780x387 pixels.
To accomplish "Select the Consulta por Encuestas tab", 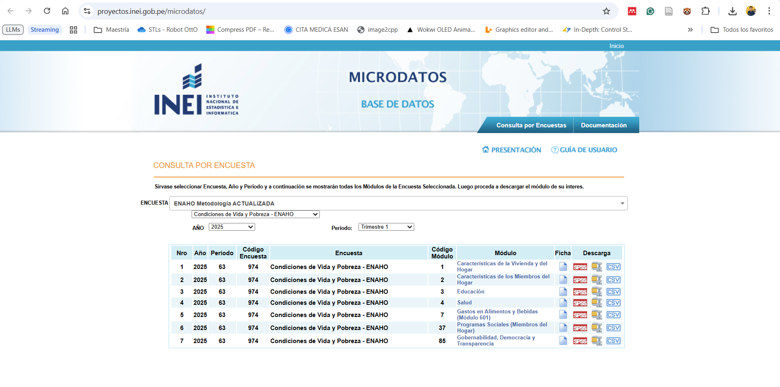I will (x=531, y=125).
